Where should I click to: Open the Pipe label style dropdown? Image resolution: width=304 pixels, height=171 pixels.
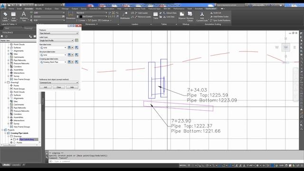click(53, 47)
